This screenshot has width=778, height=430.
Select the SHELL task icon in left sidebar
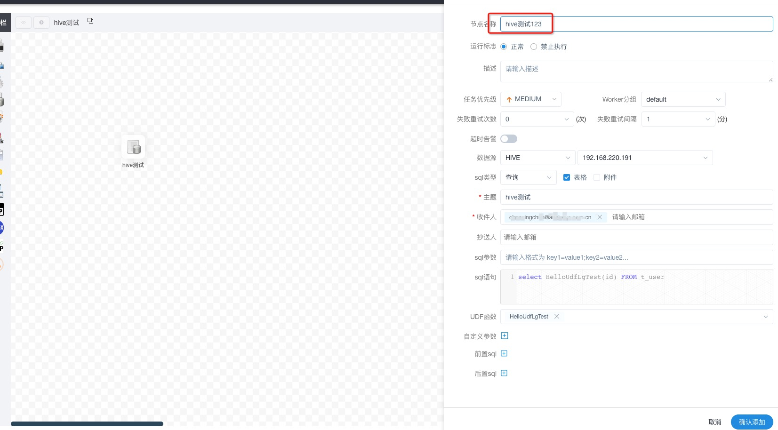pos(2,45)
